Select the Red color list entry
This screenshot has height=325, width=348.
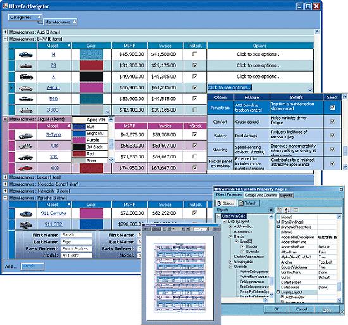(90, 154)
